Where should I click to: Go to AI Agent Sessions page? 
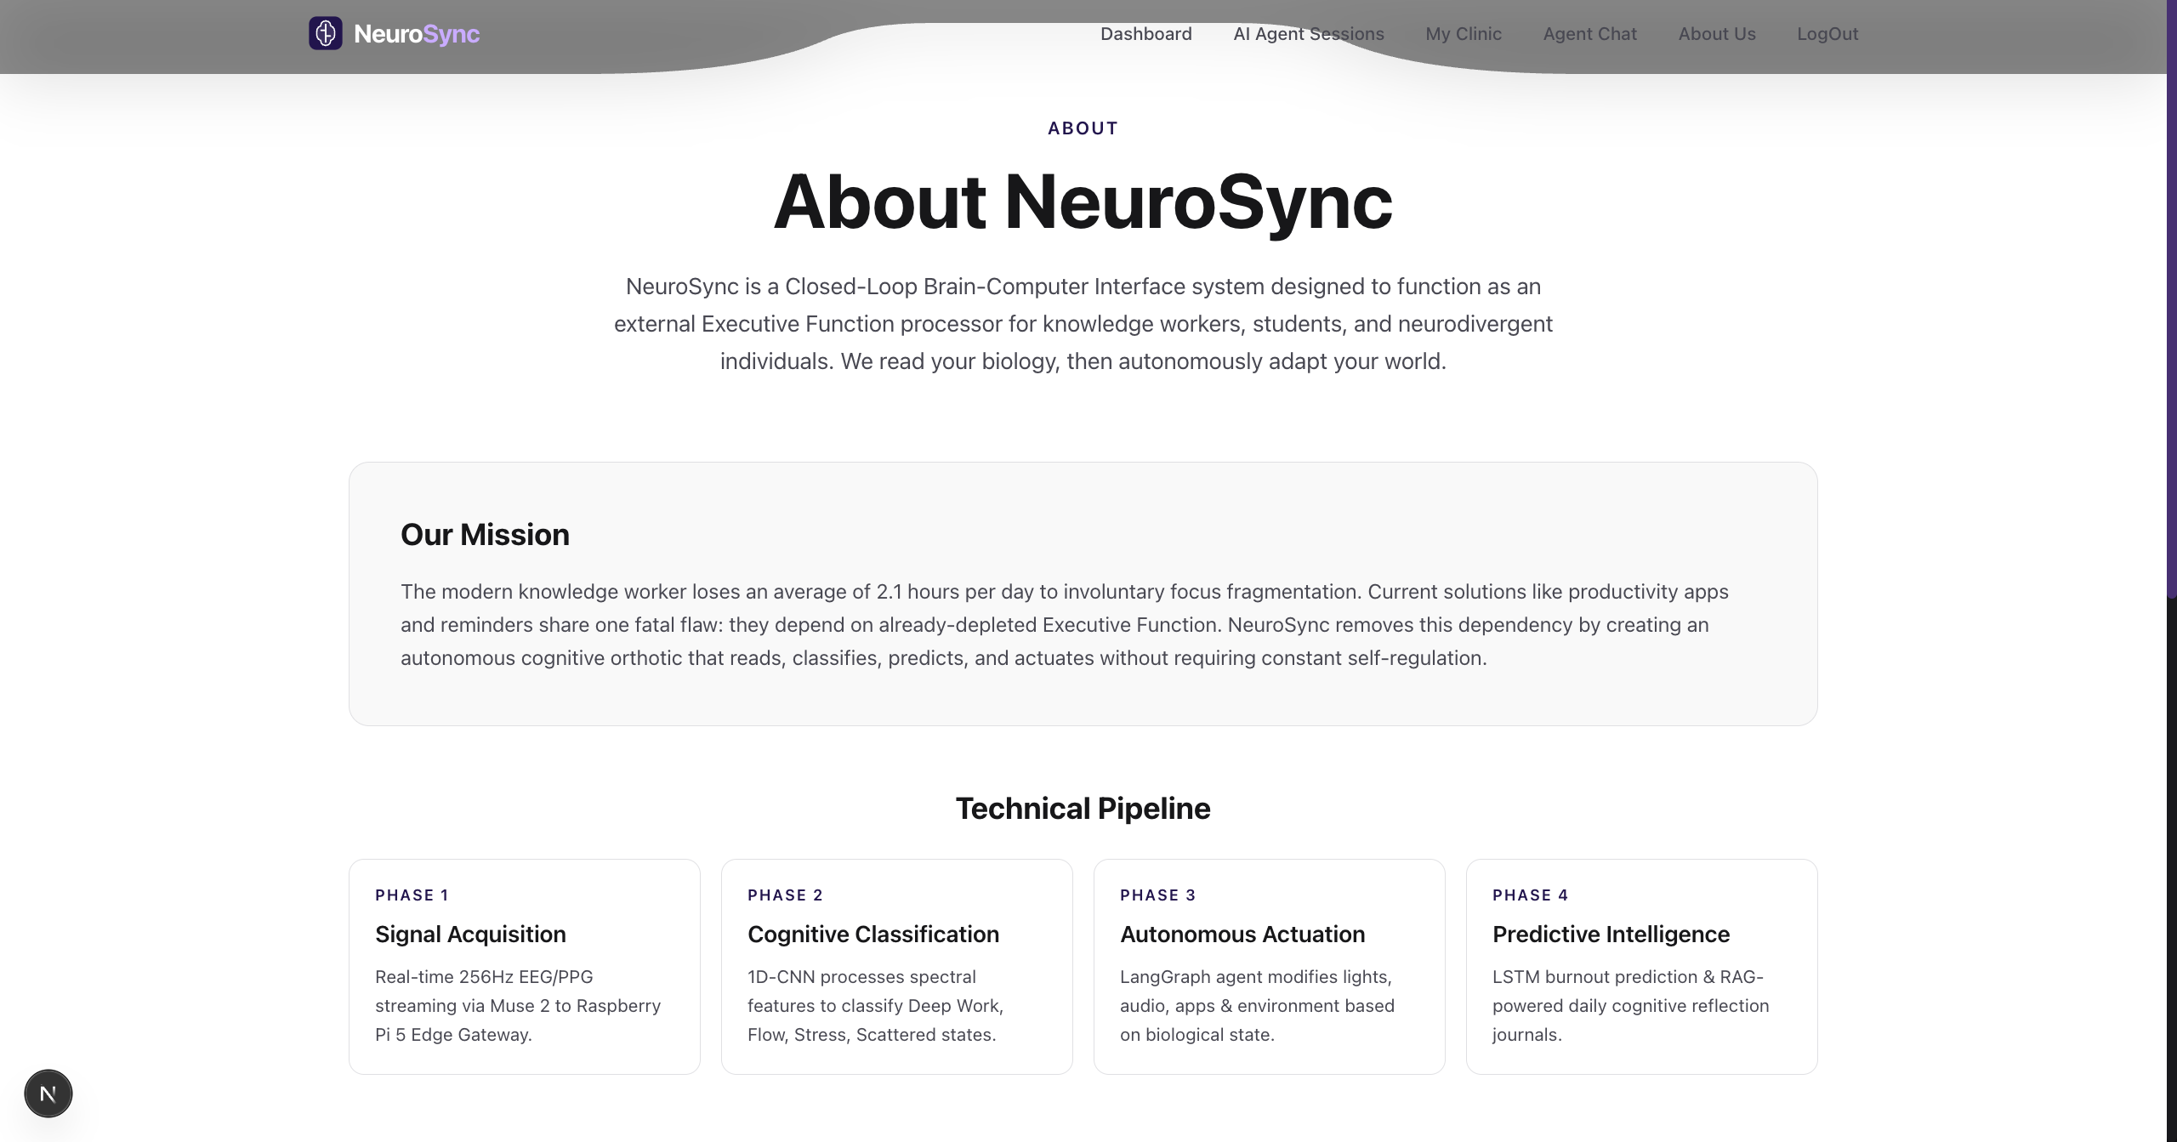click(1308, 34)
